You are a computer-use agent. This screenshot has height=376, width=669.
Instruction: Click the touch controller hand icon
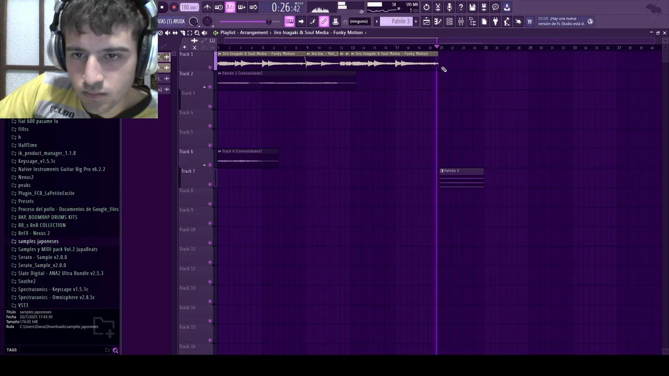(x=518, y=21)
